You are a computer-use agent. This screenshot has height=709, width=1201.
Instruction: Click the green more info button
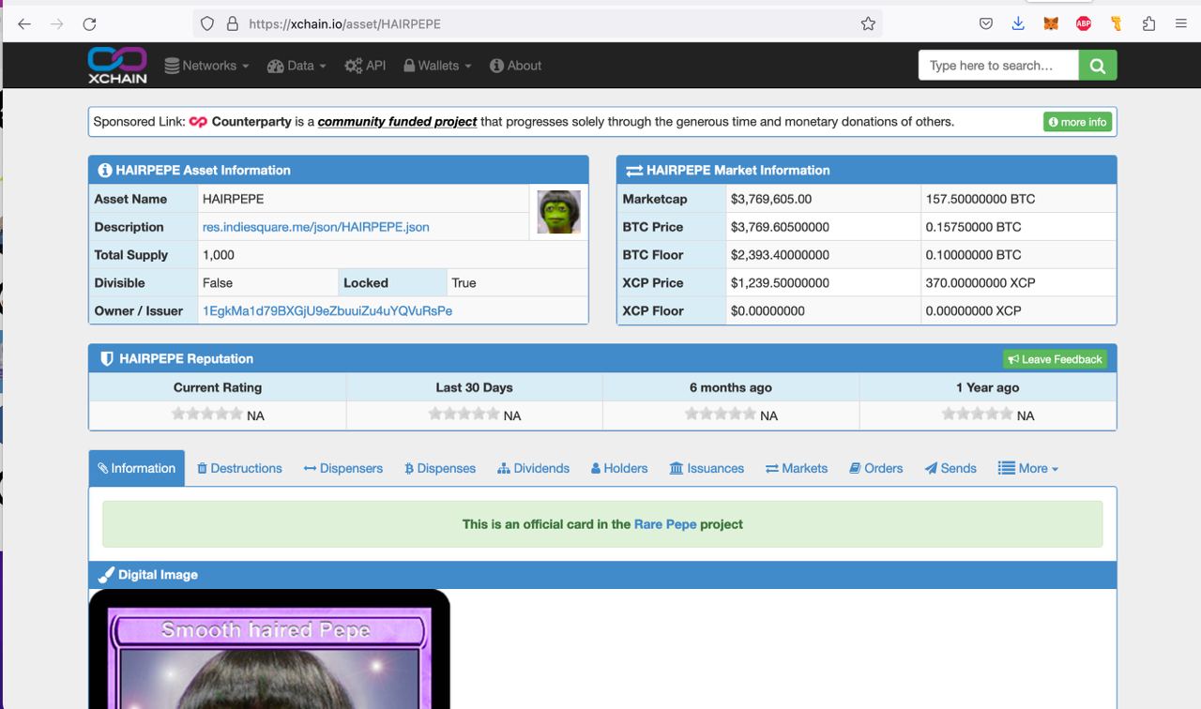click(x=1078, y=122)
